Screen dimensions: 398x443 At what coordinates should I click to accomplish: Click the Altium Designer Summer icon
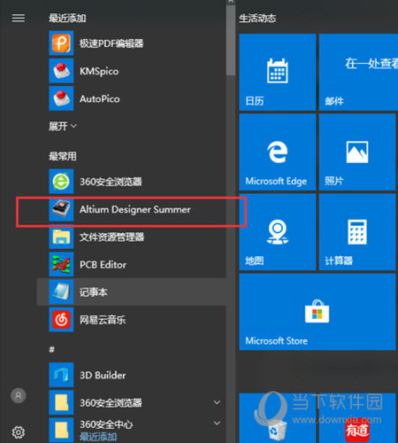coord(61,209)
